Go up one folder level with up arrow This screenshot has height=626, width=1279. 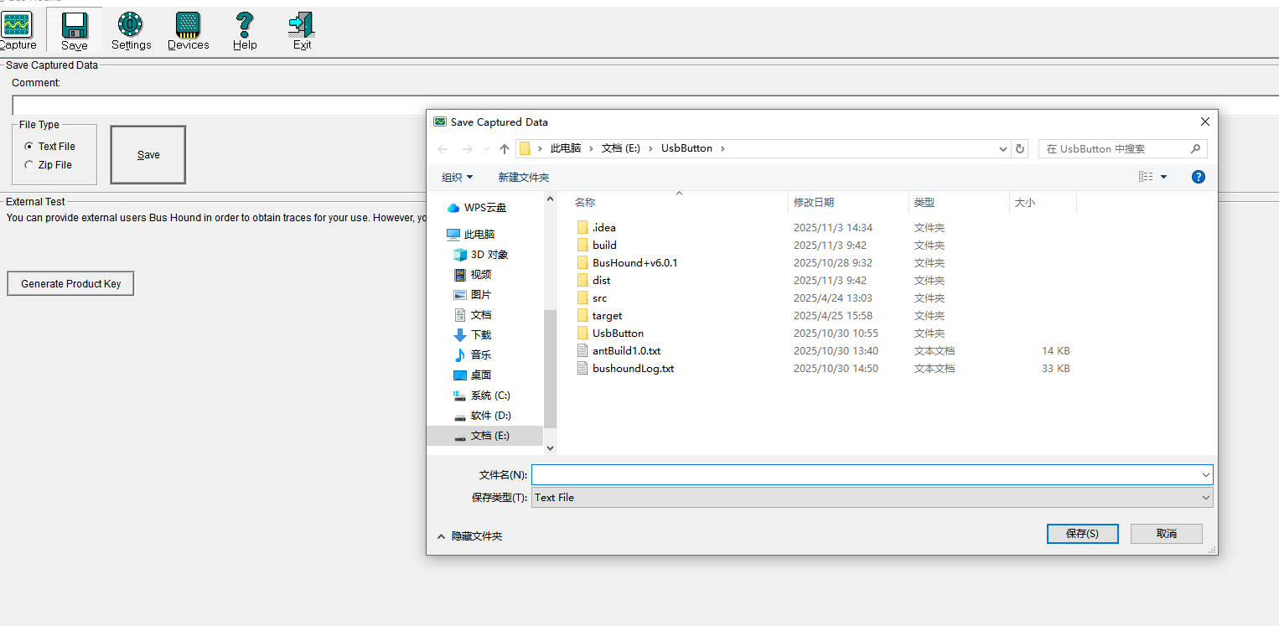[x=505, y=149]
